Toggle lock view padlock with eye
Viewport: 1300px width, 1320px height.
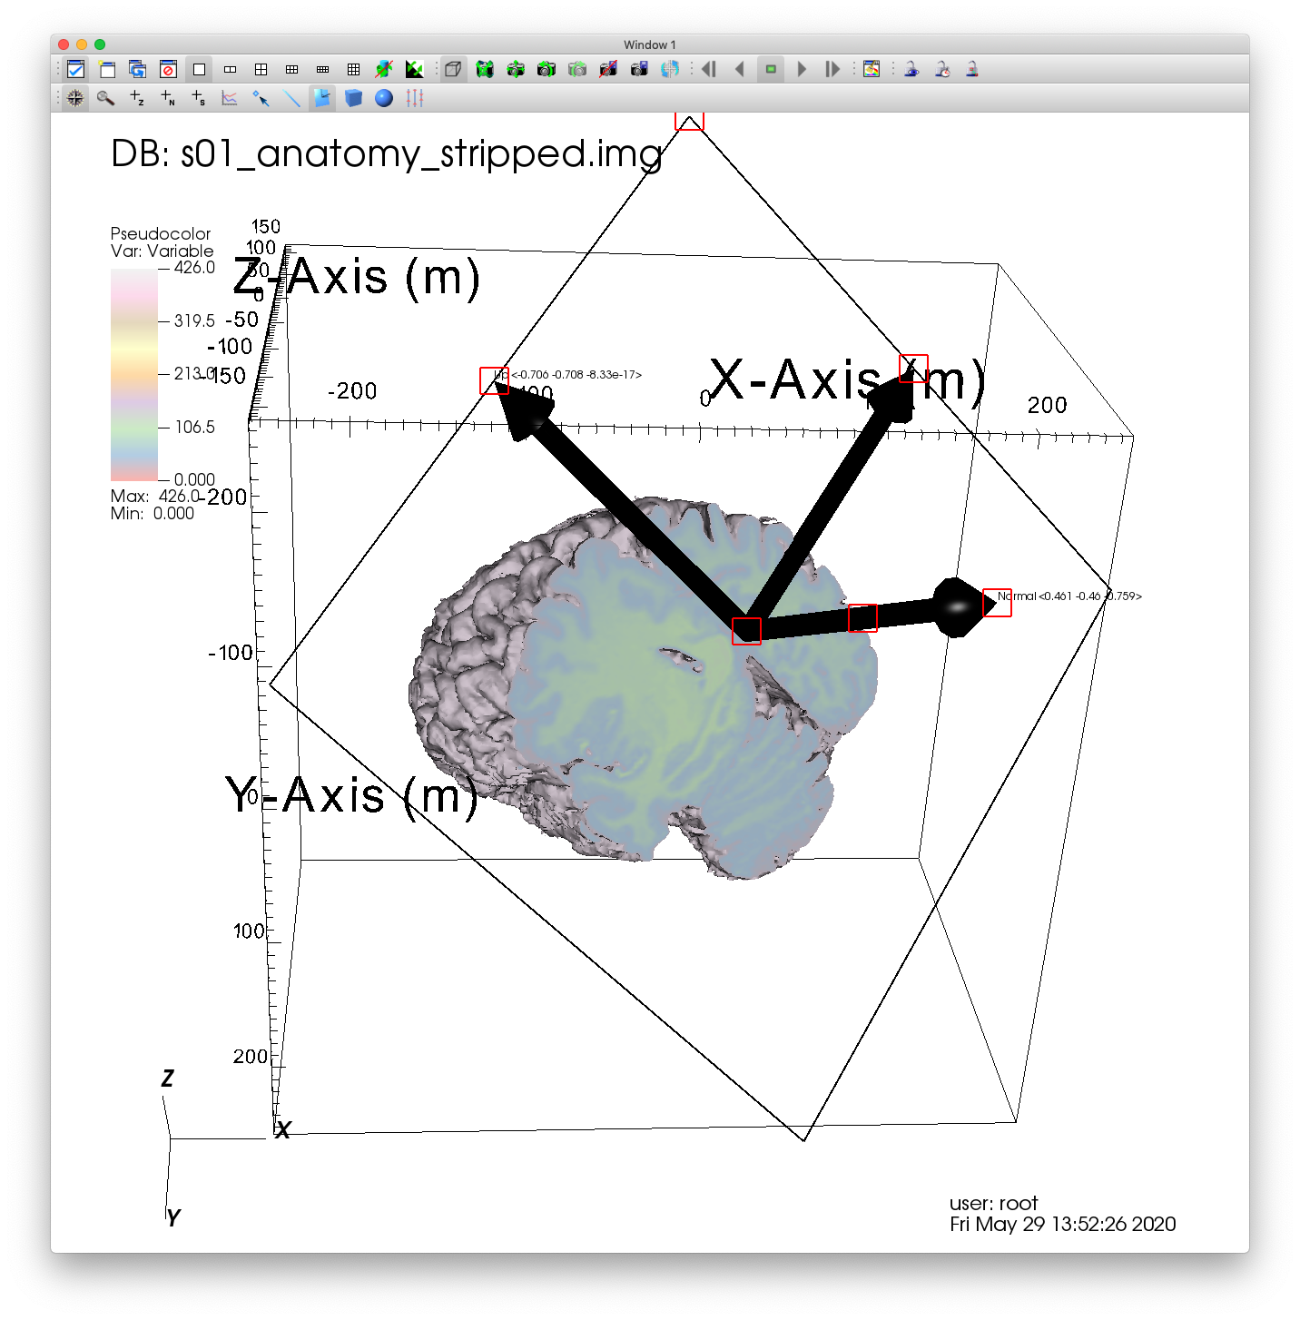(911, 70)
